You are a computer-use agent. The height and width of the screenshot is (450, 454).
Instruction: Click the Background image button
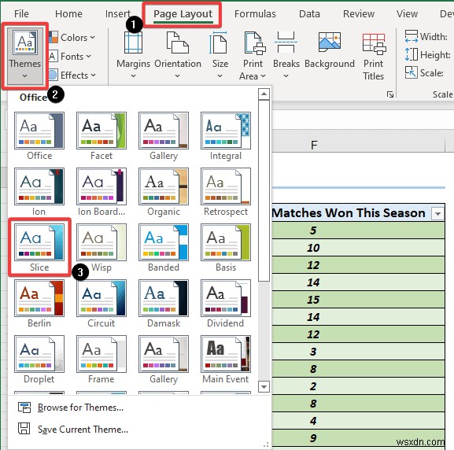pyautogui.click(x=330, y=50)
